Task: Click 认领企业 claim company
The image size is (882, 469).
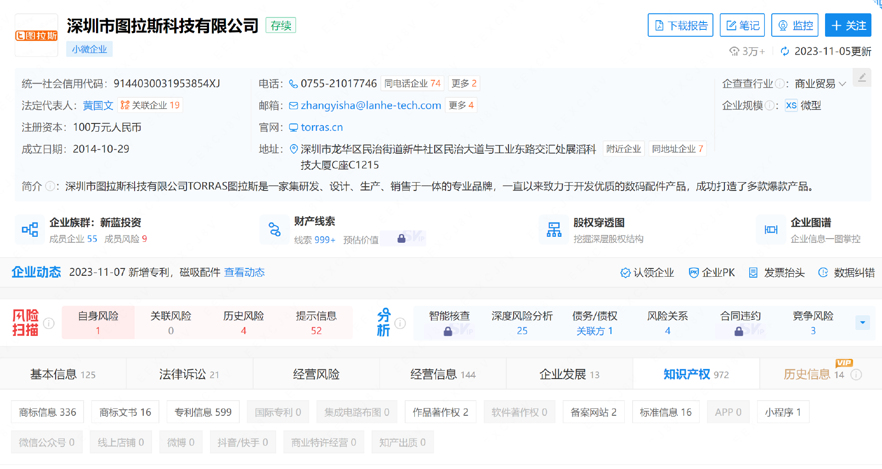Action: click(x=647, y=273)
